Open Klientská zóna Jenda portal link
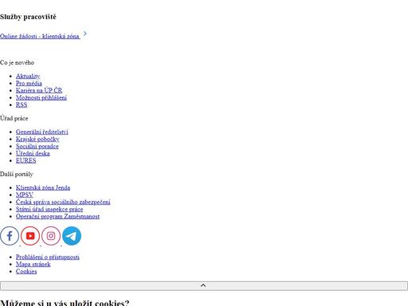Image resolution: width=408 pixels, height=306 pixels. tap(43, 188)
